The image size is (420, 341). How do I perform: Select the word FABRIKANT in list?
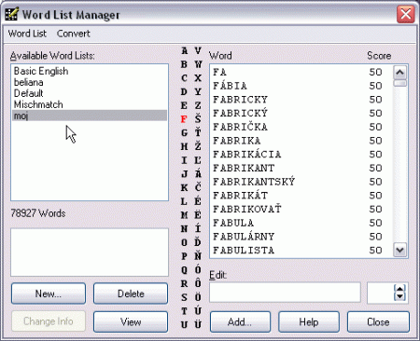pyautogui.click(x=244, y=168)
